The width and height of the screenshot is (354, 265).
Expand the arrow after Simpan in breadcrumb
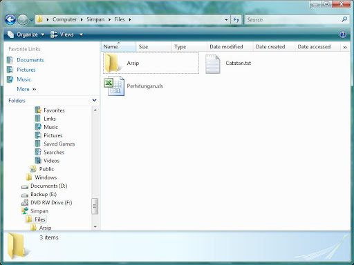pos(109,20)
